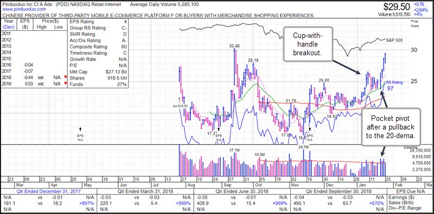434x214 pixels.
Task: Select the Acc/Dis Rating row
Action: pyautogui.click(x=98, y=41)
